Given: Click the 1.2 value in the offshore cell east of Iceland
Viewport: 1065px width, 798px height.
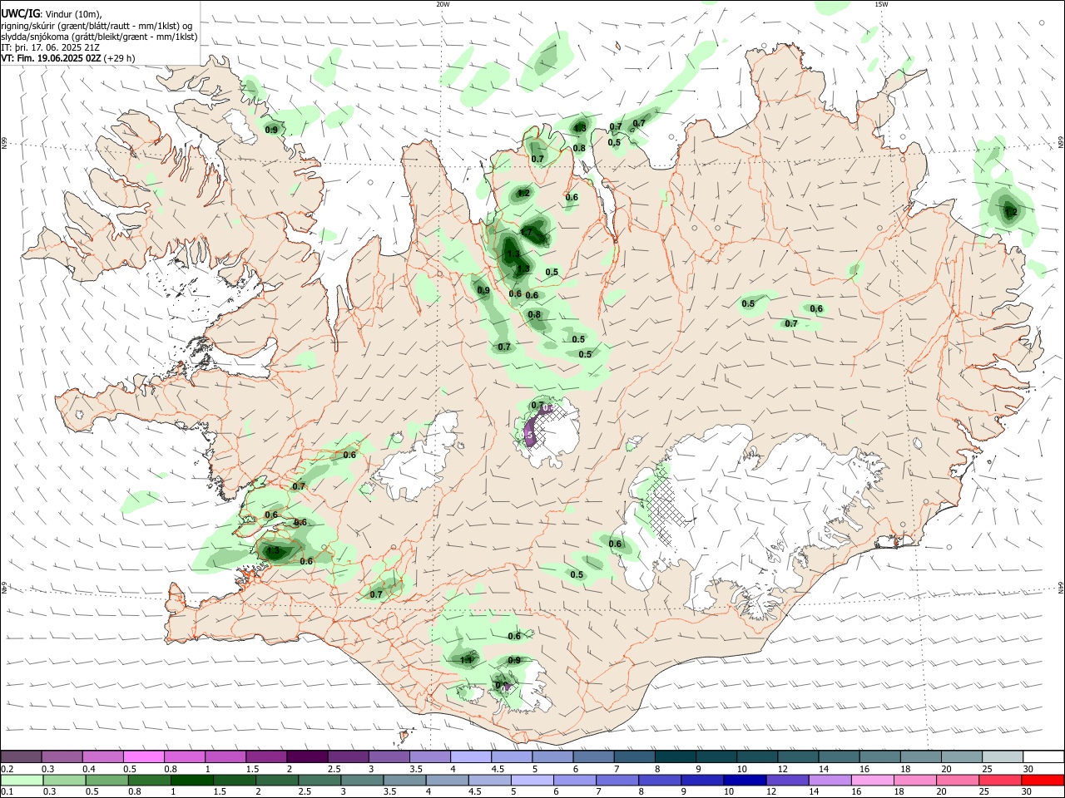Looking at the screenshot, I should point(1011,213).
